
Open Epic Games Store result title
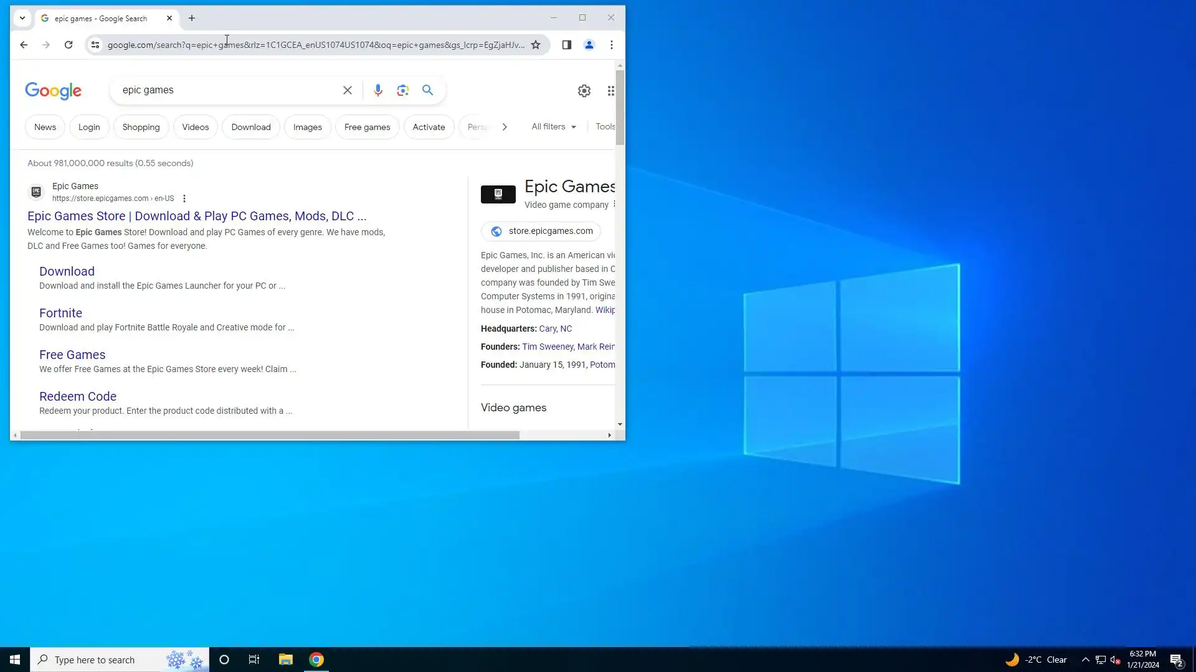click(x=197, y=216)
